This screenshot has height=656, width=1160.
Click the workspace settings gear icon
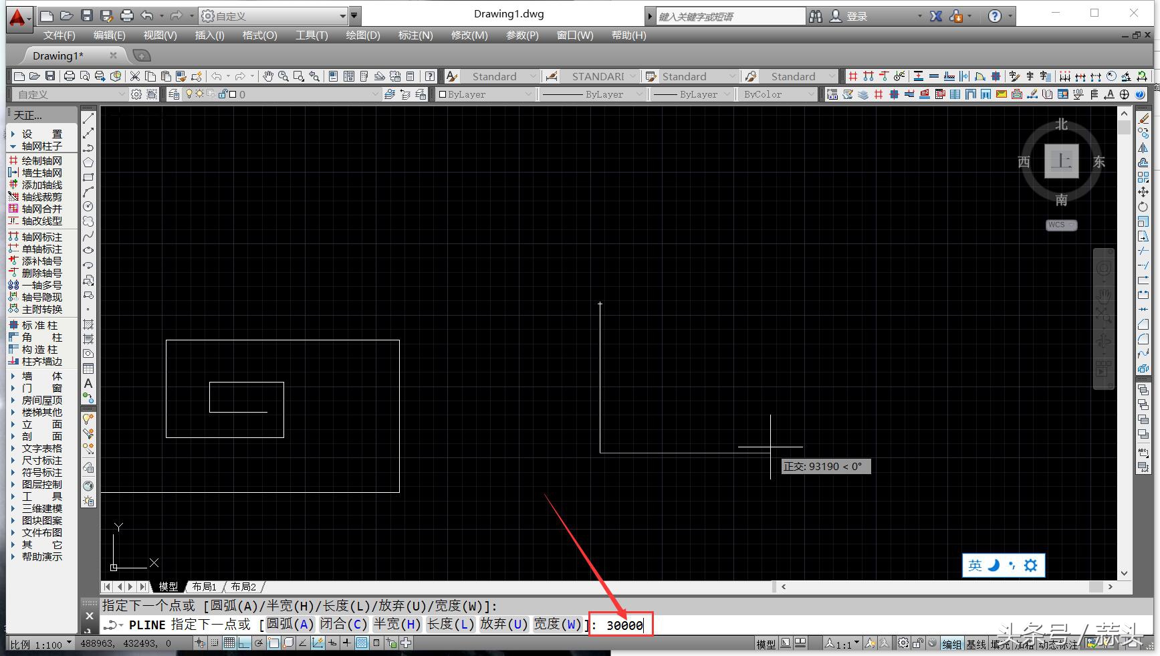point(136,94)
